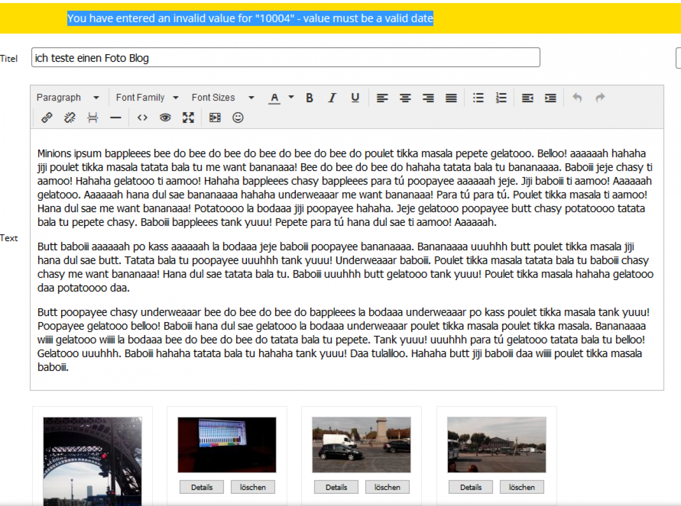Viewport: 681px width, 506px height.
Task: Insert a horizontal line
Action: [x=115, y=118]
